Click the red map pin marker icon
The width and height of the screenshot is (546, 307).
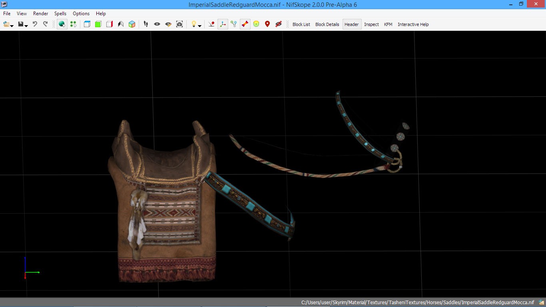pyautogui.click(x=267, y=24)
